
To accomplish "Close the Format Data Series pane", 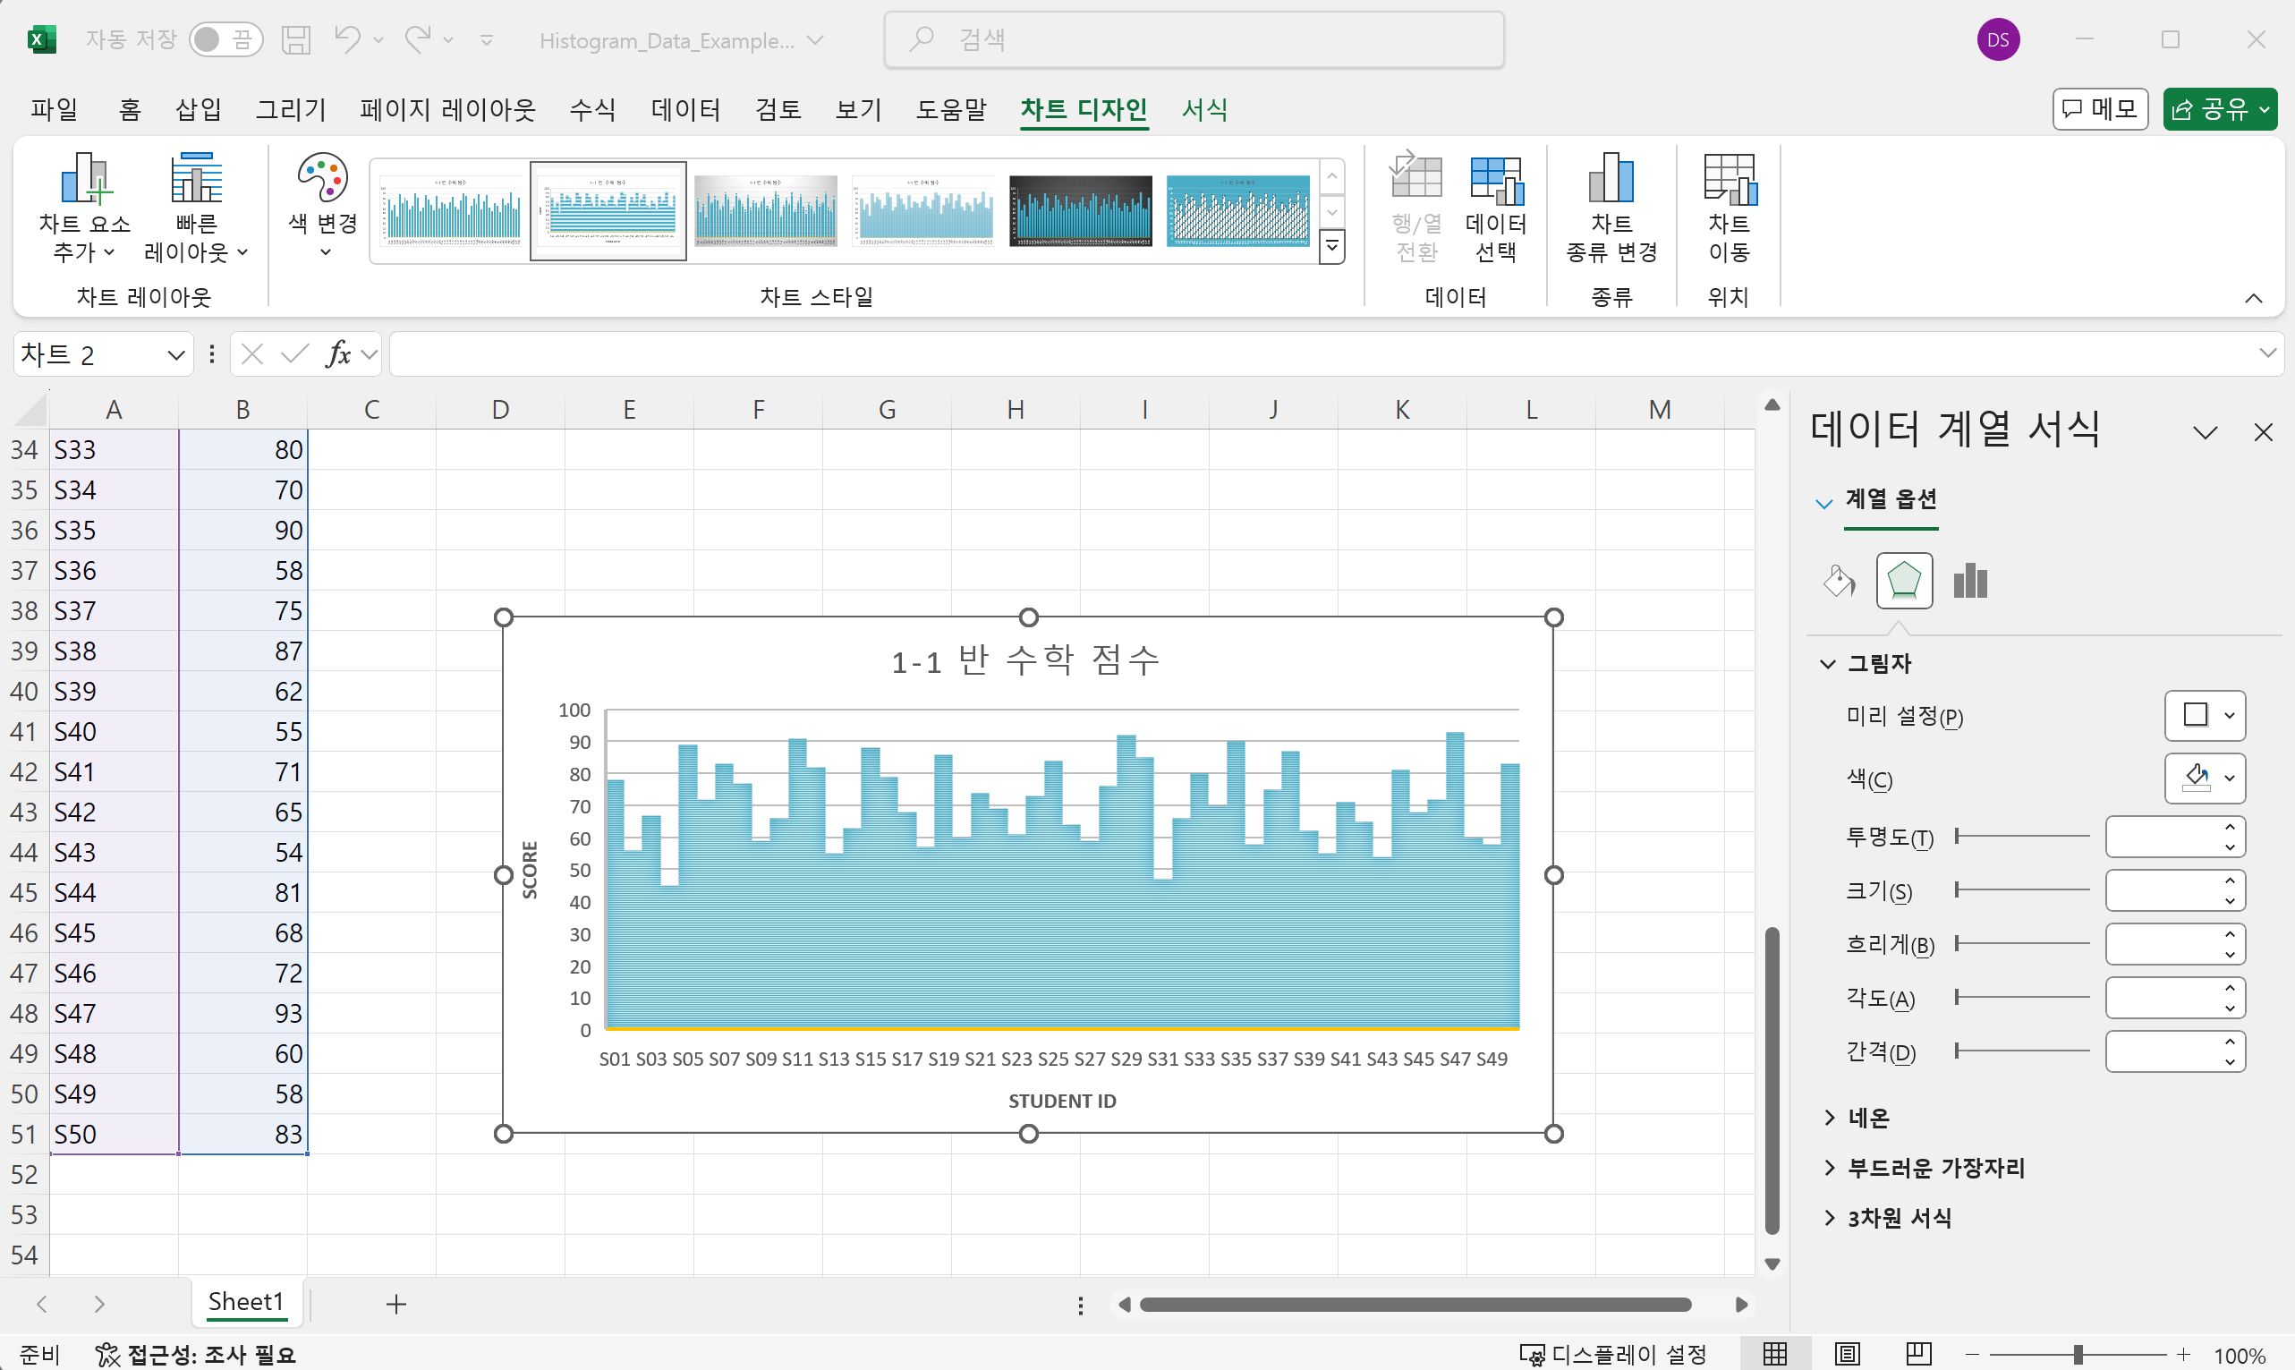I will [2263, 432].
